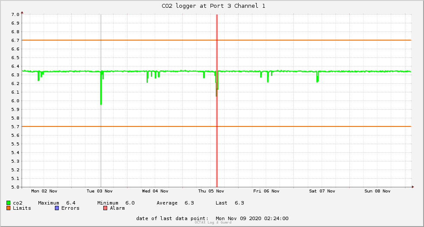The width and height of the screenshot is (424, 227).
Task: Click the 'Alarm' legend label
Action: coord(118,208)
